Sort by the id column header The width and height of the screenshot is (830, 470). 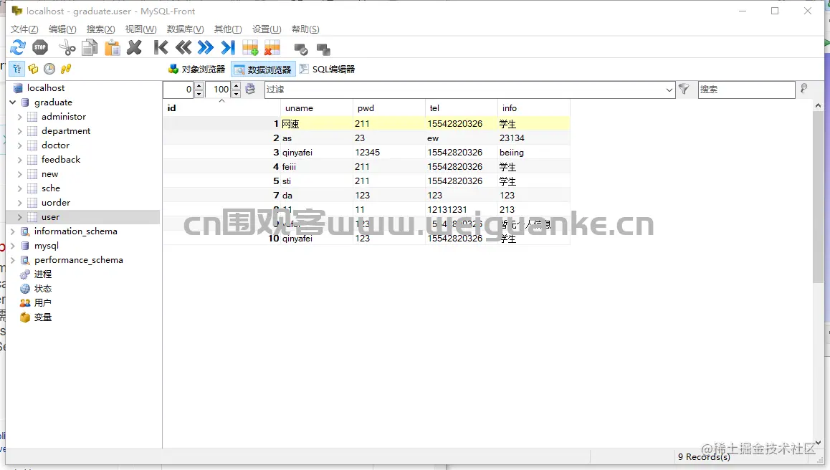[x=221, y=108]
